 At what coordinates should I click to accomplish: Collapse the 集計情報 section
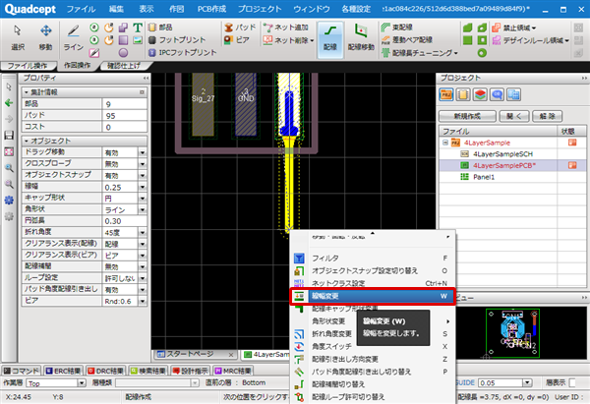click(27, 92)
